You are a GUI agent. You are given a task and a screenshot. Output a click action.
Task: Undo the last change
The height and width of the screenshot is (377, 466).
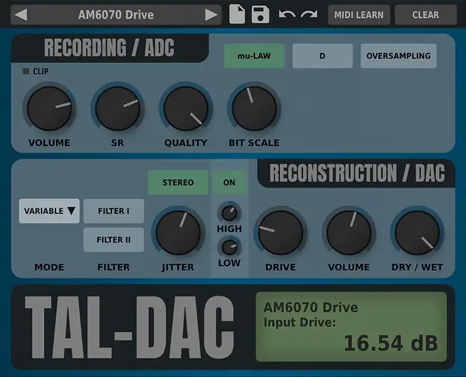pos(287,14)
